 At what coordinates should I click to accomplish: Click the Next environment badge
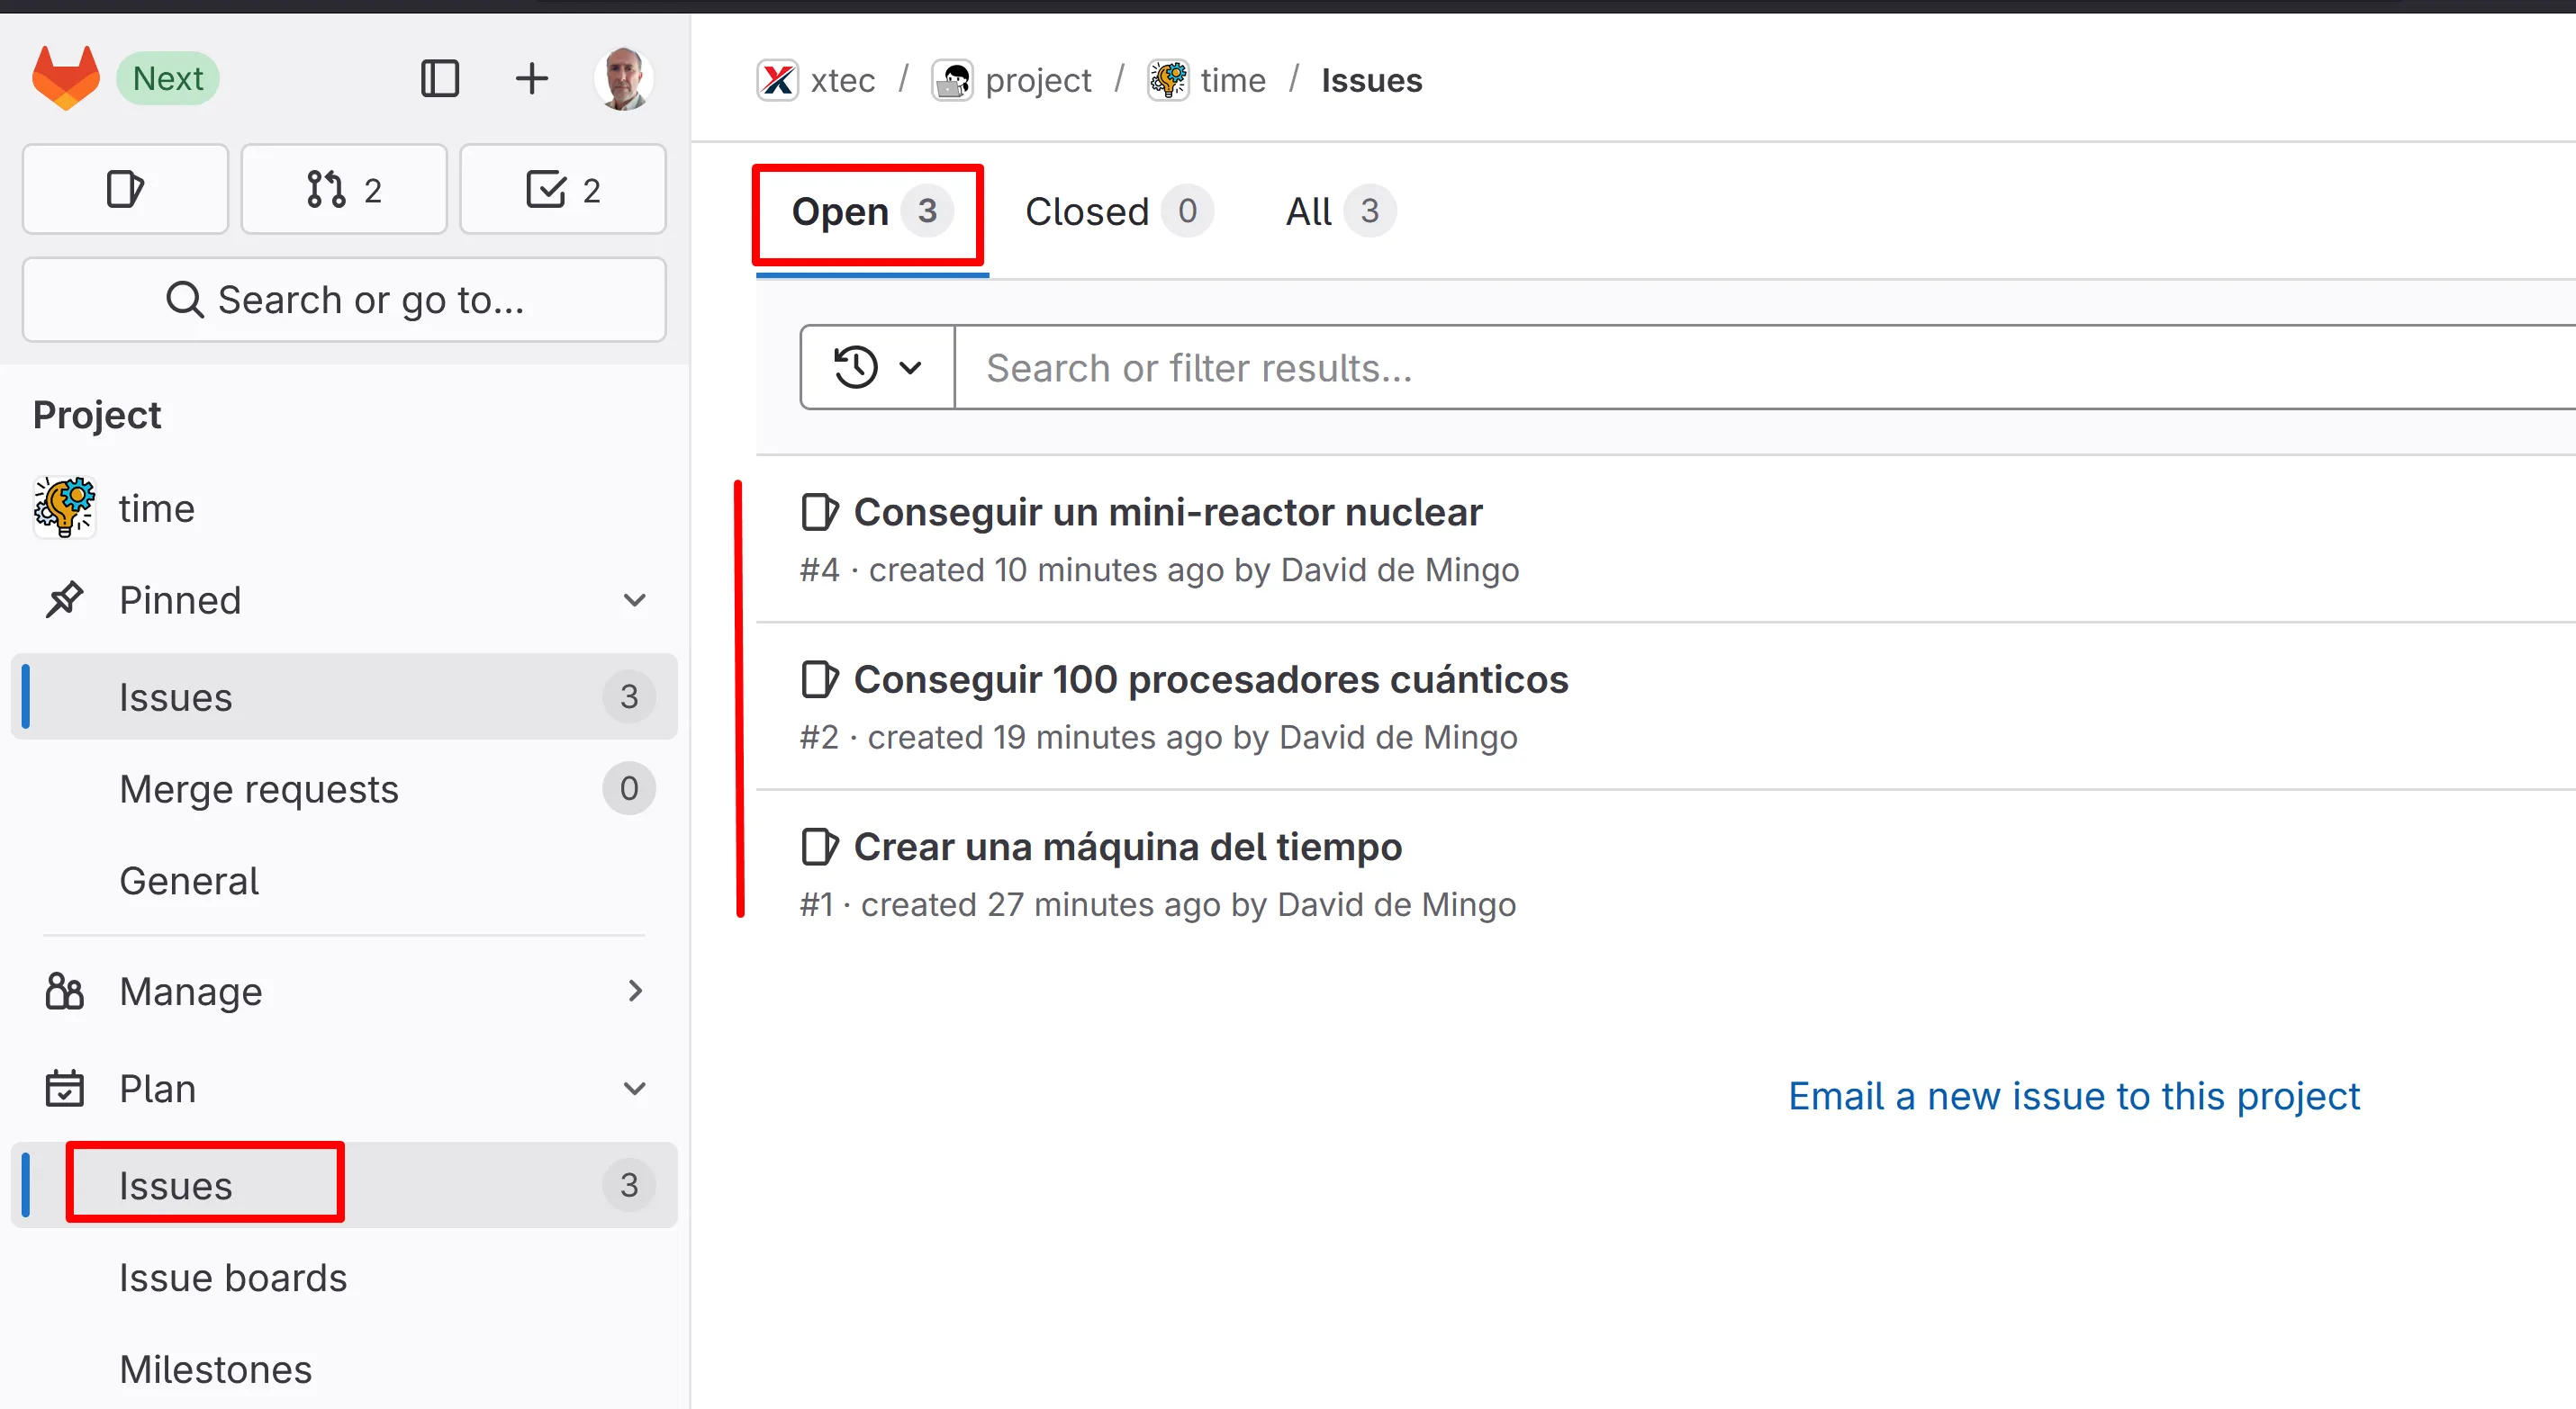[x=168, y=78]
